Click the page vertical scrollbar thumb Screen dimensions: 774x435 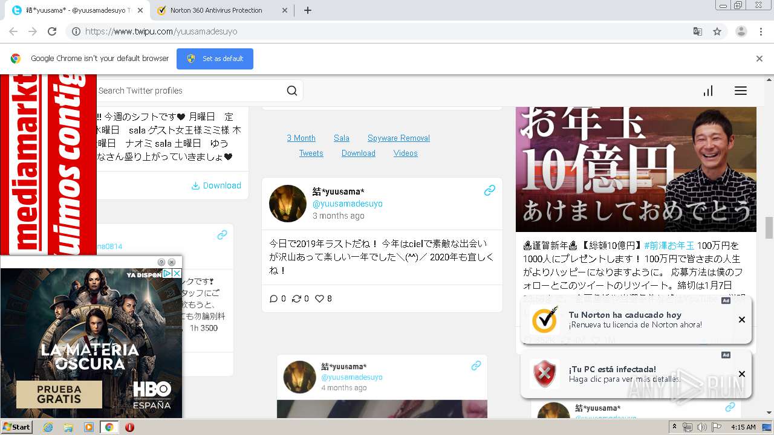point(769,228)
